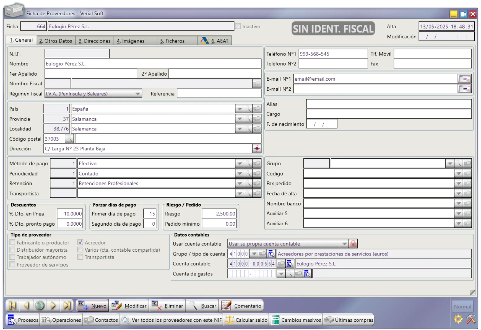Open the AEAT tab
Screen dimensions: 481x330
(x=215, y=41)
